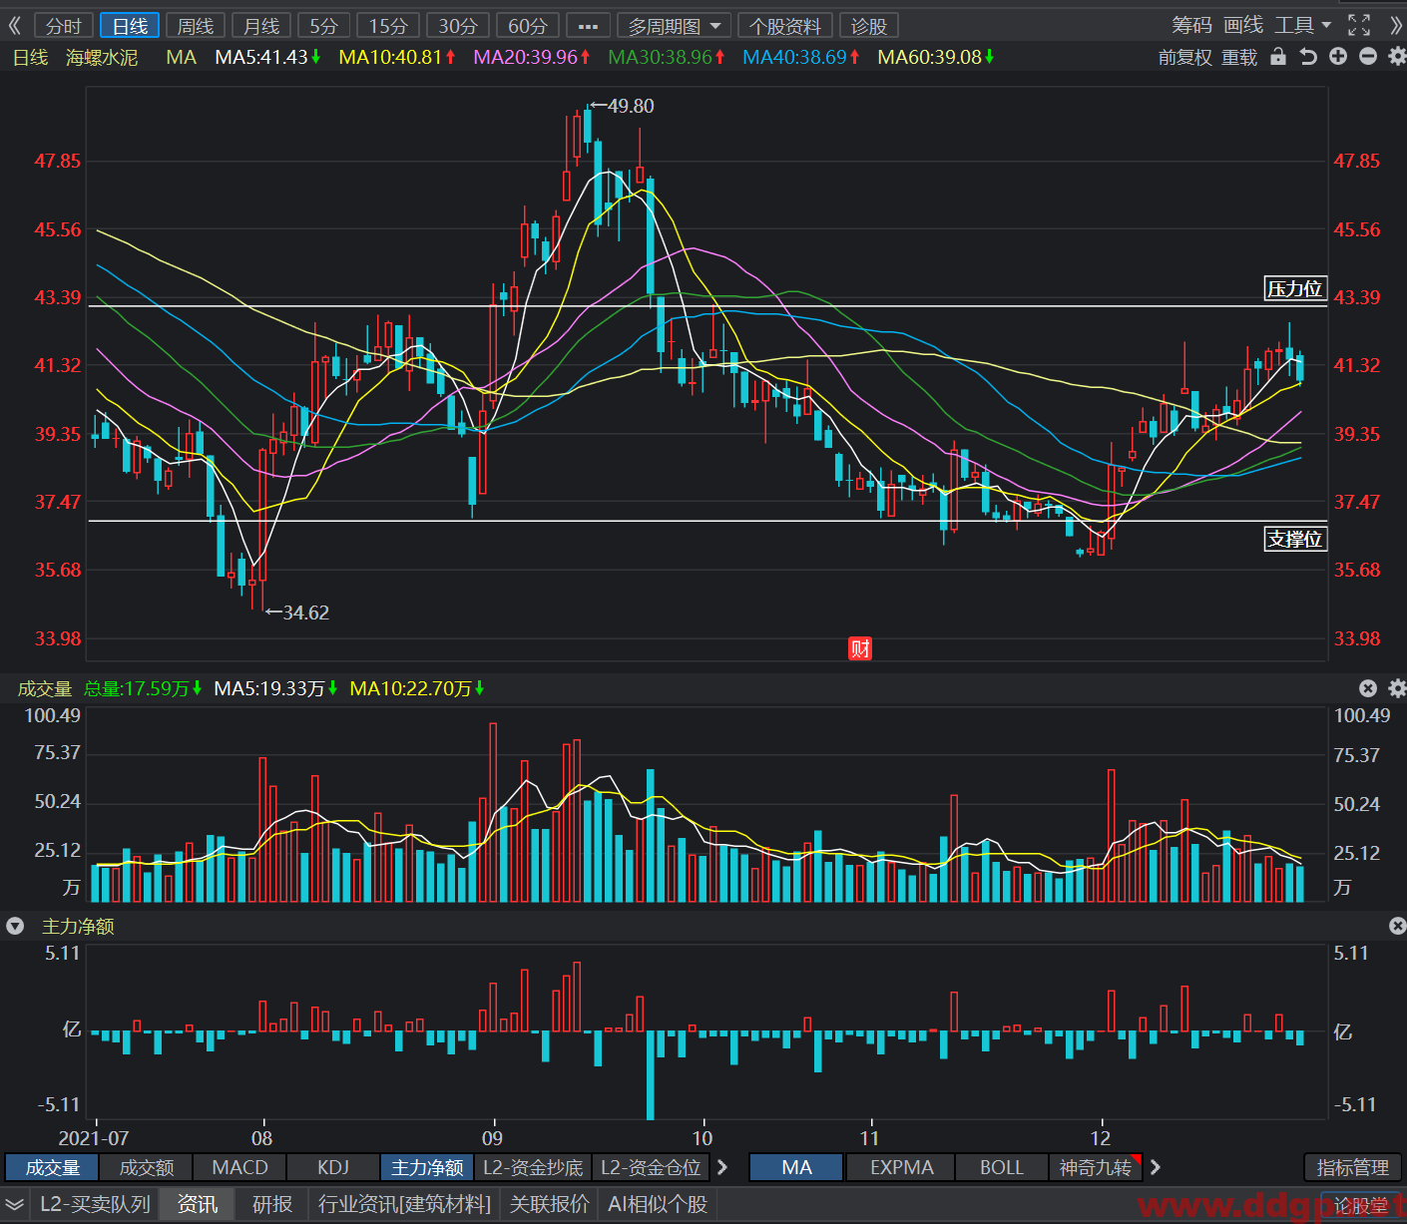Image resolution: width=1407 pixels, height=1224 pixels.
Task: Click the undo arrow icon in chart toolbar
Action: coord(1308,57)
